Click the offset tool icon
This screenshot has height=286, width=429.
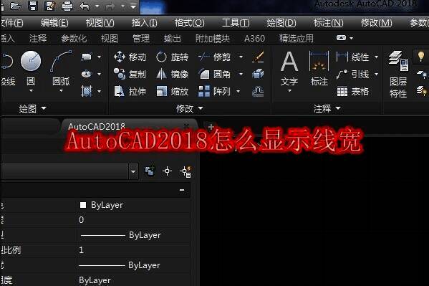pyautogui.click(x=258, y=91)
